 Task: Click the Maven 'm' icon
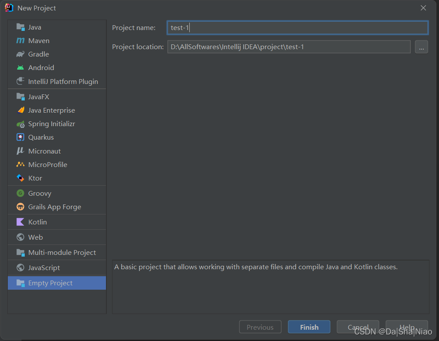pos(20,40)
